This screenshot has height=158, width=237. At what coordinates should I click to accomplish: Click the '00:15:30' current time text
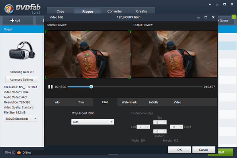(x=61, y=87)
